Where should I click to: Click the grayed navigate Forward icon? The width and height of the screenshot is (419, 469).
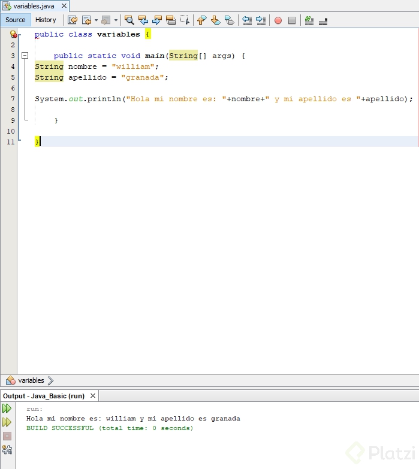[x=105, y=20]
